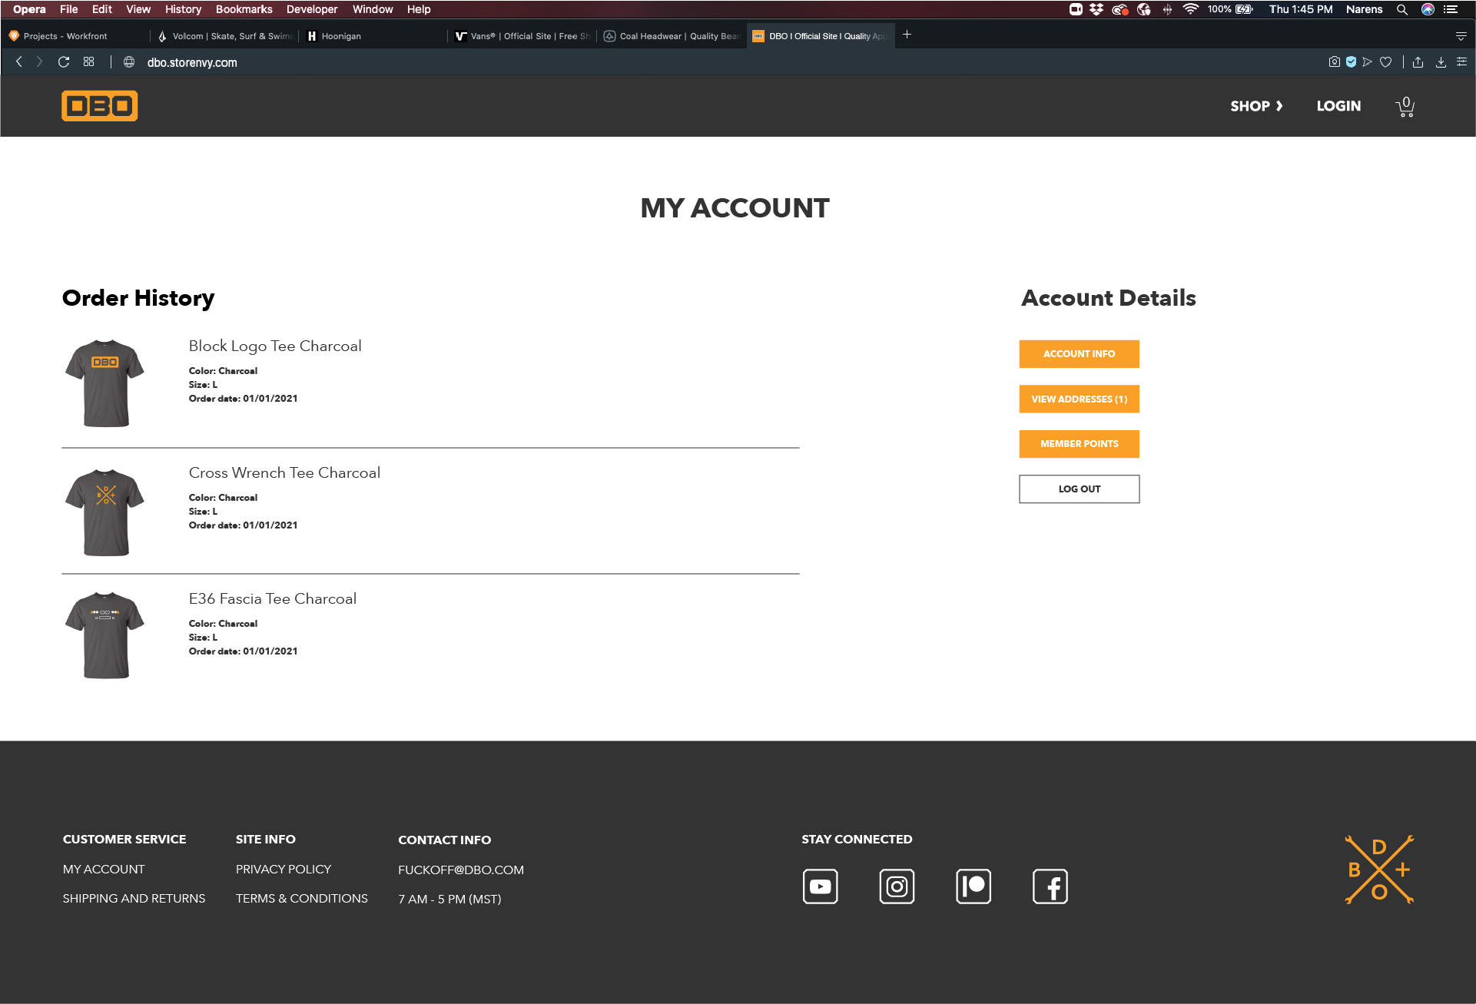Open the YouTube social icon

coord(820,886)
